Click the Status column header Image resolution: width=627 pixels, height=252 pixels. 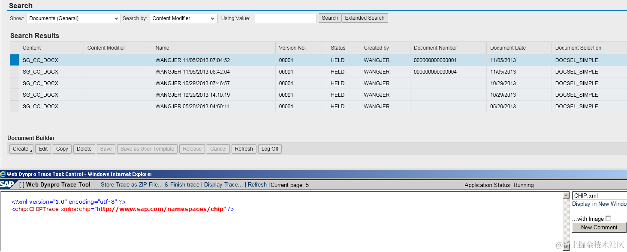pyautogui.click(x=344, y=48)
